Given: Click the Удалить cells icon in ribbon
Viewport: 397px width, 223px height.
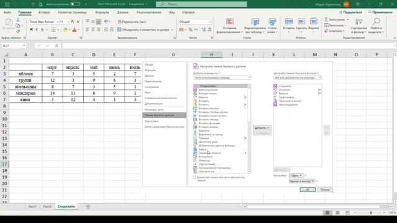Looking at the screenshot, I should point(301,22).
